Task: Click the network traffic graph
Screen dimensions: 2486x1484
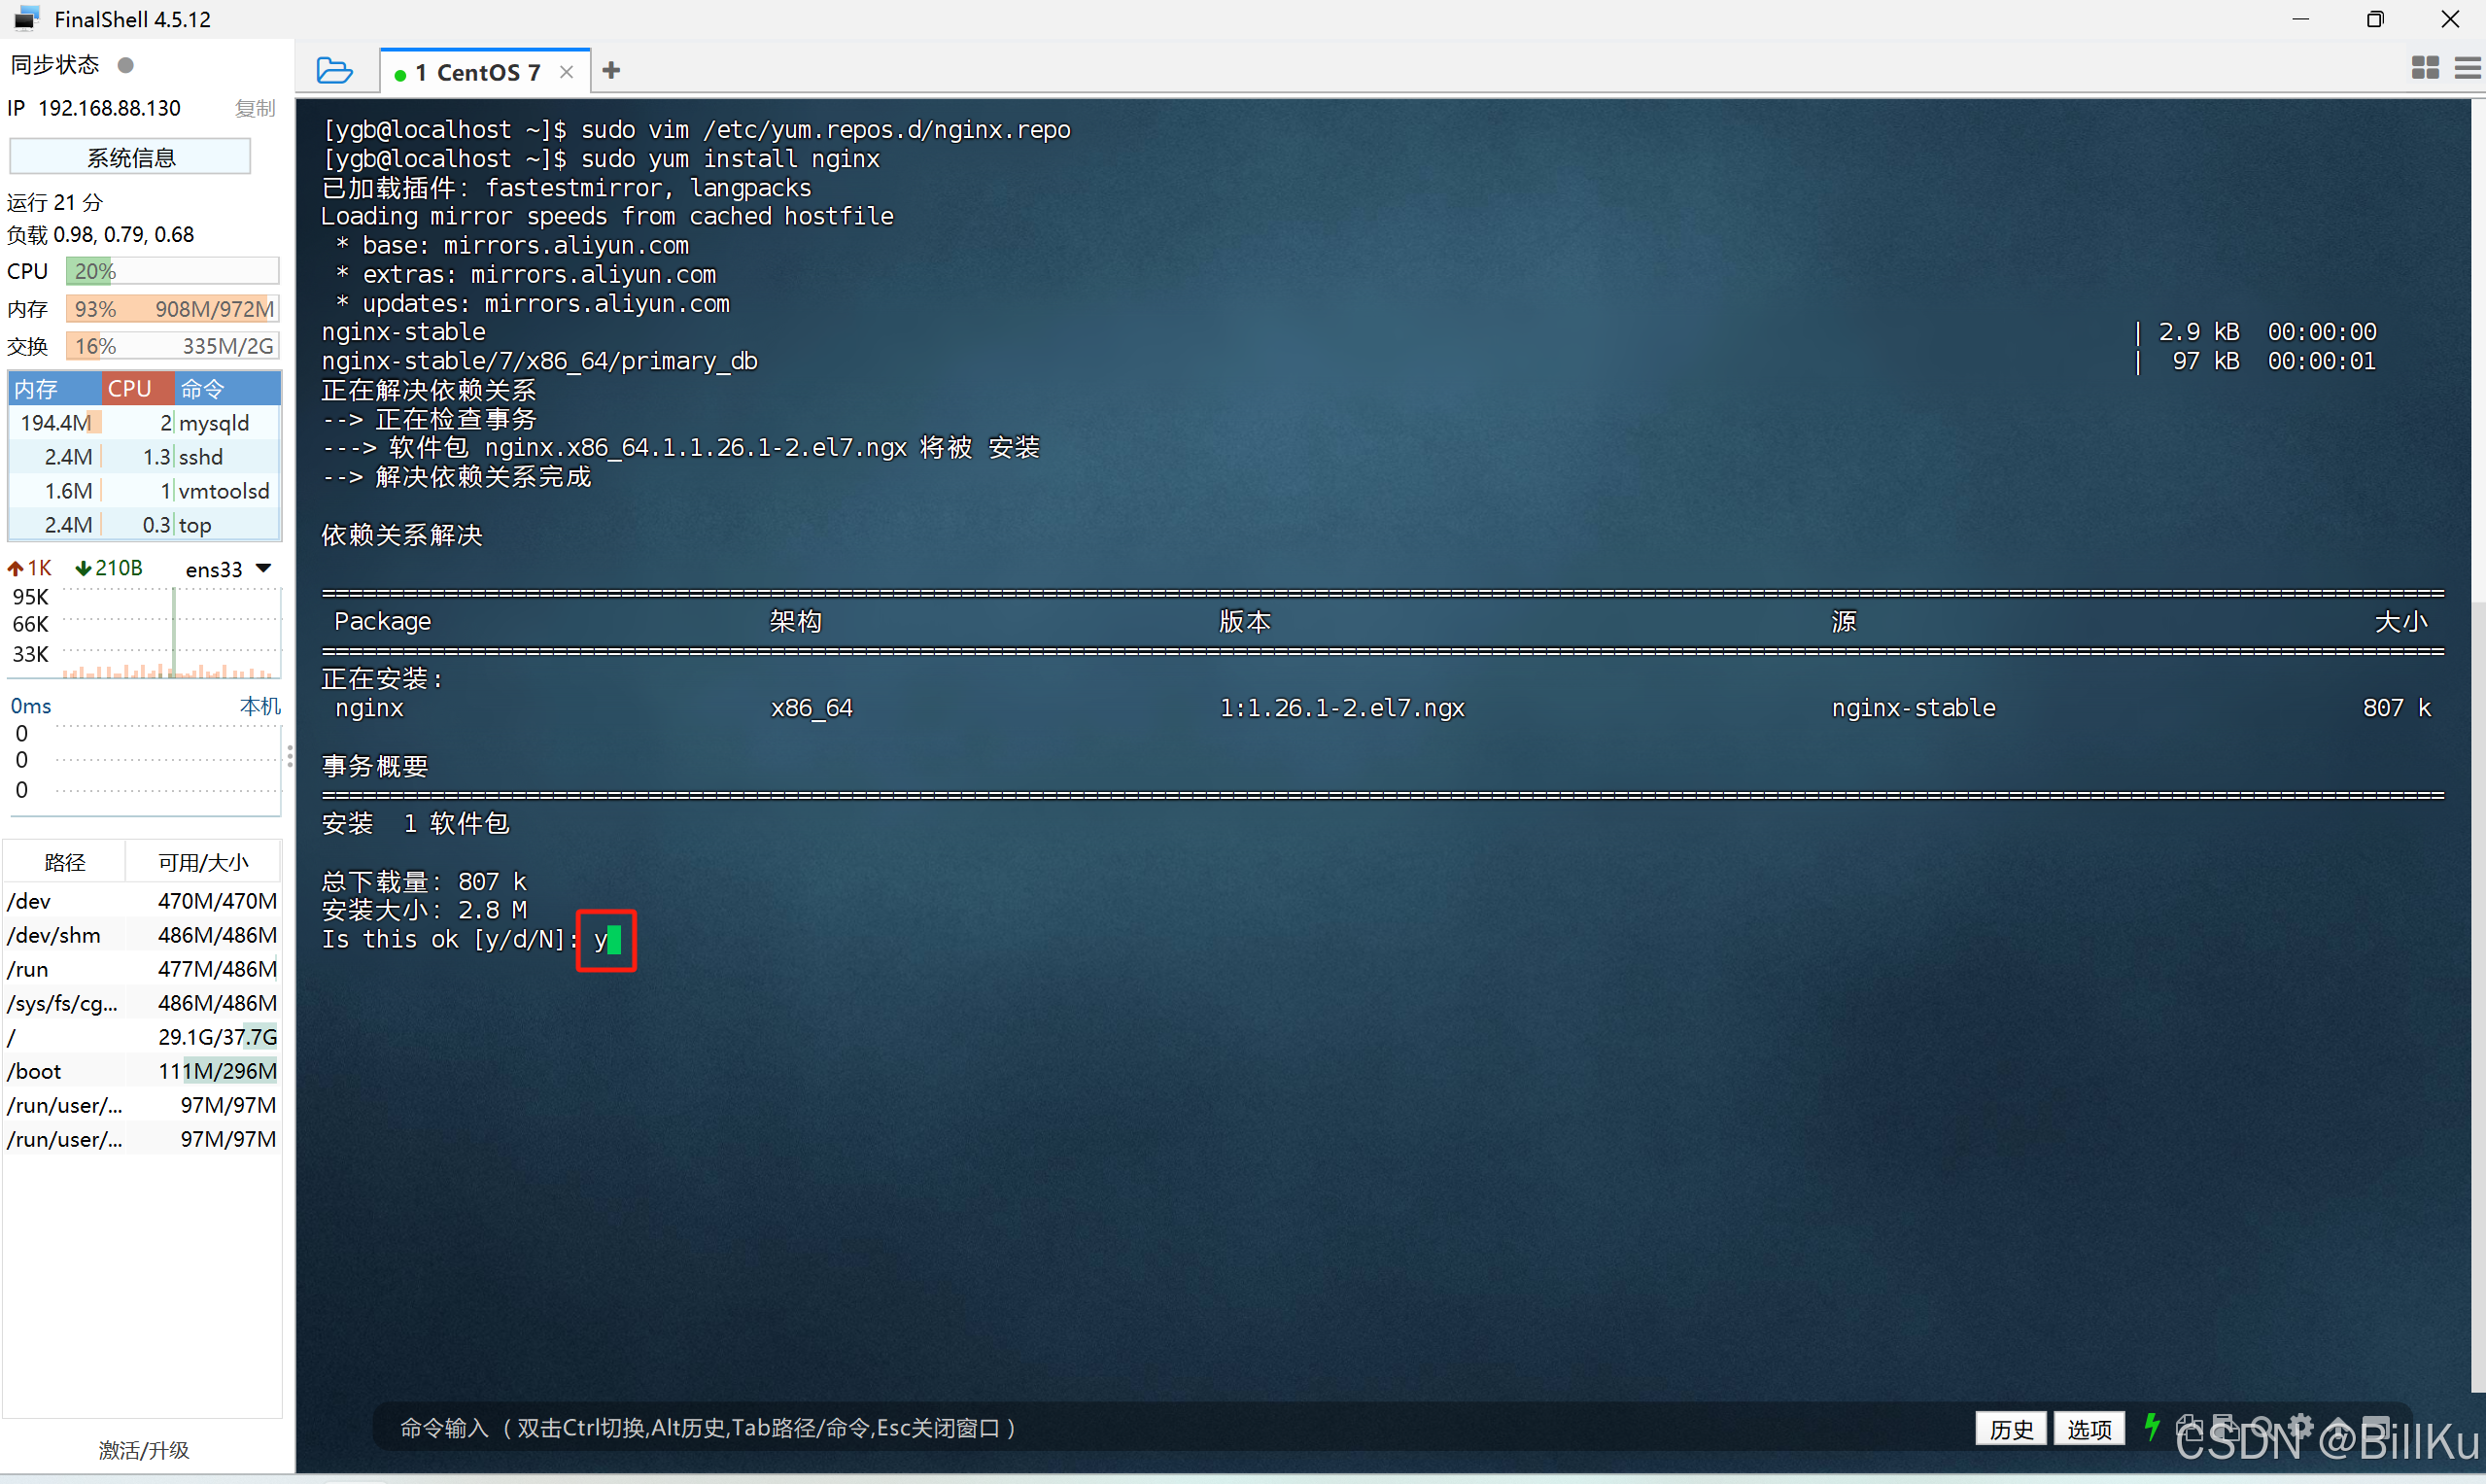Action: (170, 634)
